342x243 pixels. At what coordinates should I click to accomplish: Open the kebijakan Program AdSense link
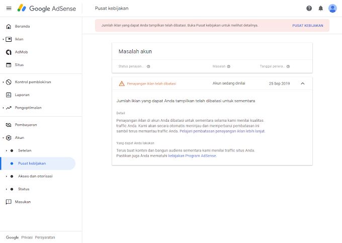192,156
